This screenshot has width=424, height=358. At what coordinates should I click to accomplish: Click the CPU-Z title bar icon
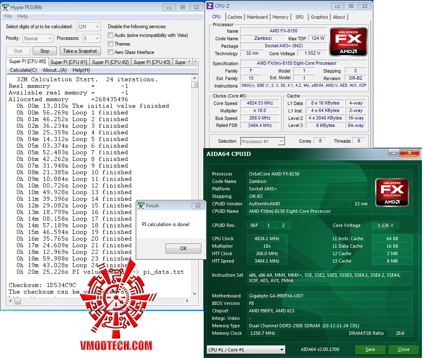(210, 6)
